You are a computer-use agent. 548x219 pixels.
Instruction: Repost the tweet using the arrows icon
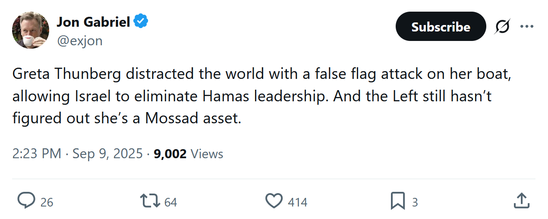click(150, 201)
